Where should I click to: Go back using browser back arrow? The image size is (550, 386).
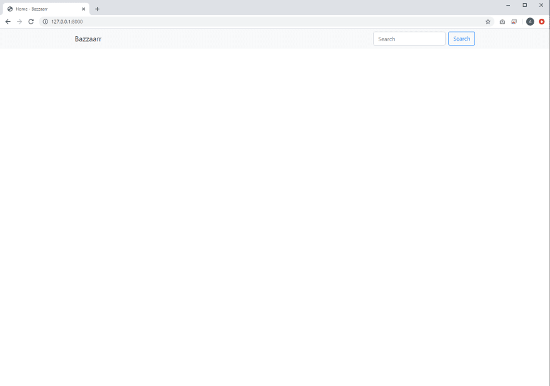pyautogui.click(x=7, y=22)
